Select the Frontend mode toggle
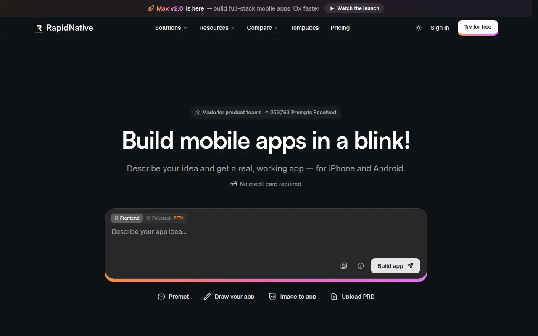538x336 pixels. [x=127, y=218]
